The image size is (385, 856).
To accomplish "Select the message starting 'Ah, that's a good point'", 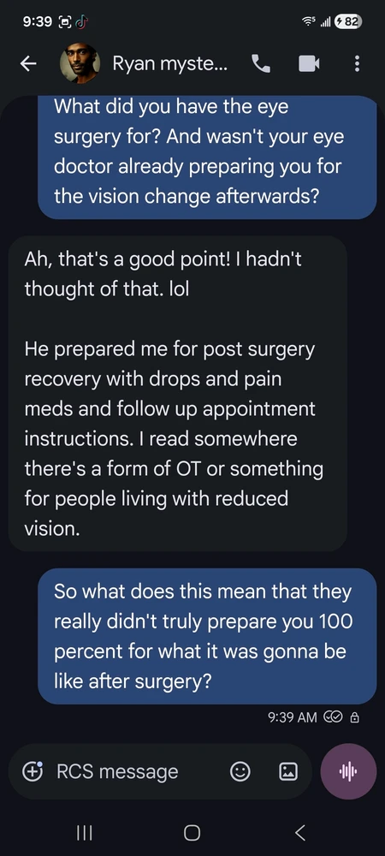I will (x=178, y=394).
